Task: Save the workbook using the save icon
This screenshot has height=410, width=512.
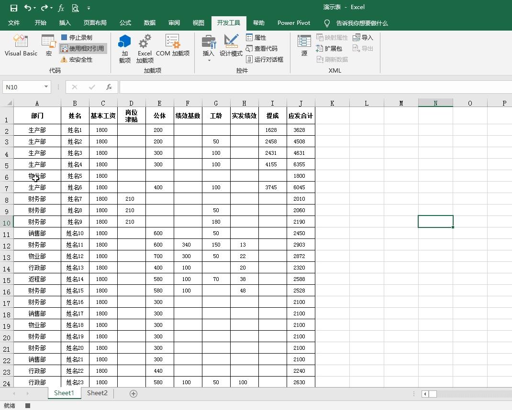Action: click(13, 8)
